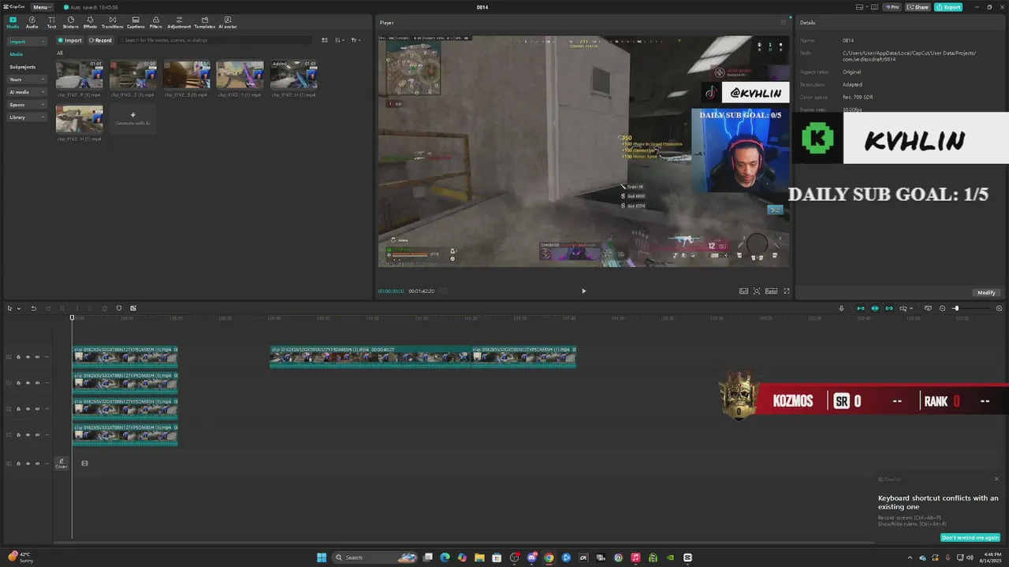Switch to the Filters tab
The height and width of the screenshot is (567, 1009).
(x=156, y=22)
